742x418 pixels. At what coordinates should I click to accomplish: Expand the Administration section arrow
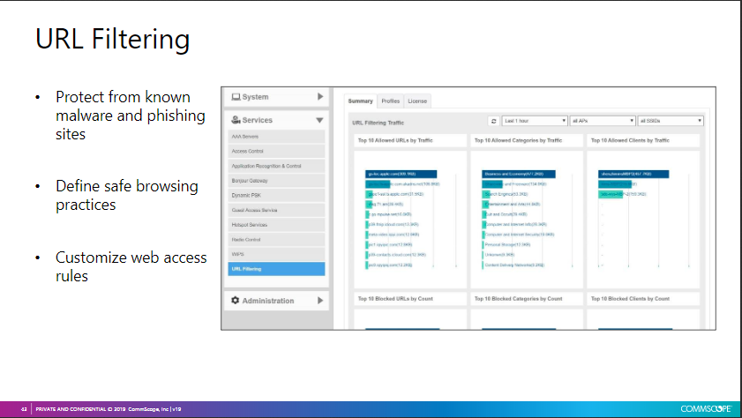319,301
